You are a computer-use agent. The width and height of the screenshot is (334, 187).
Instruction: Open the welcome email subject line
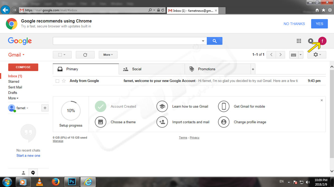(160, 81)
